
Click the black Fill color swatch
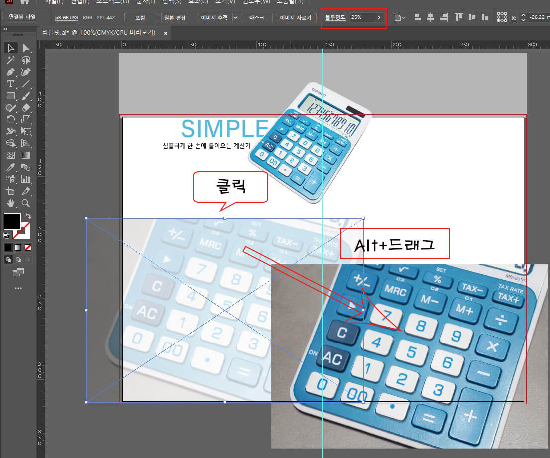(x=12, y=222)
